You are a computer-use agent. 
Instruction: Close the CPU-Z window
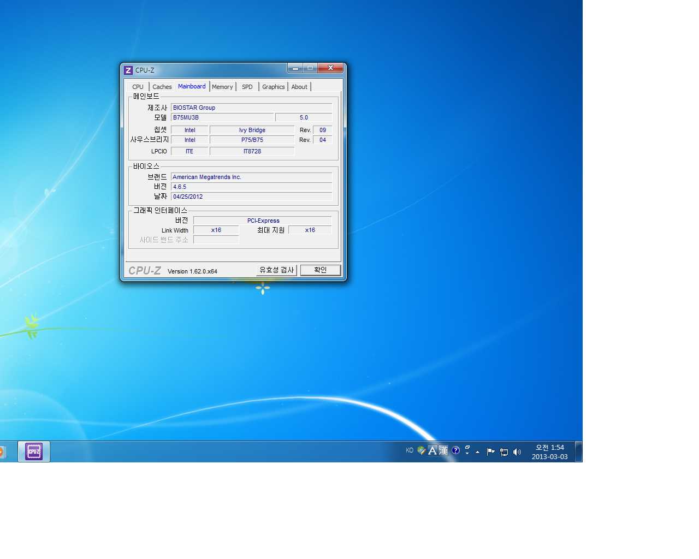click(330, 68)
